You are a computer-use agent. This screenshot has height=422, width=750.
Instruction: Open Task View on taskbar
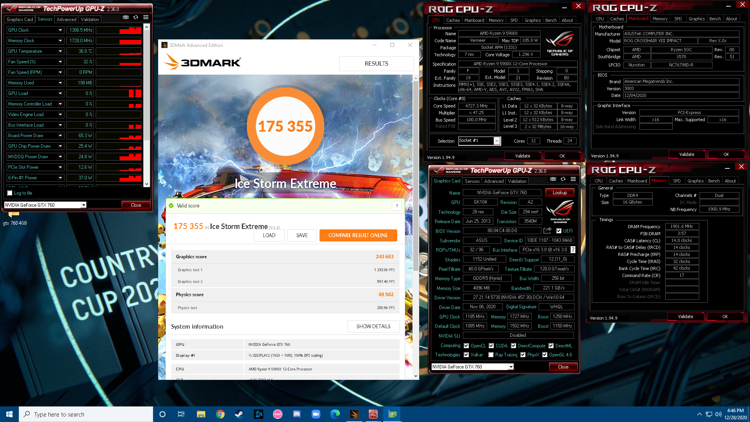(181, 414)
